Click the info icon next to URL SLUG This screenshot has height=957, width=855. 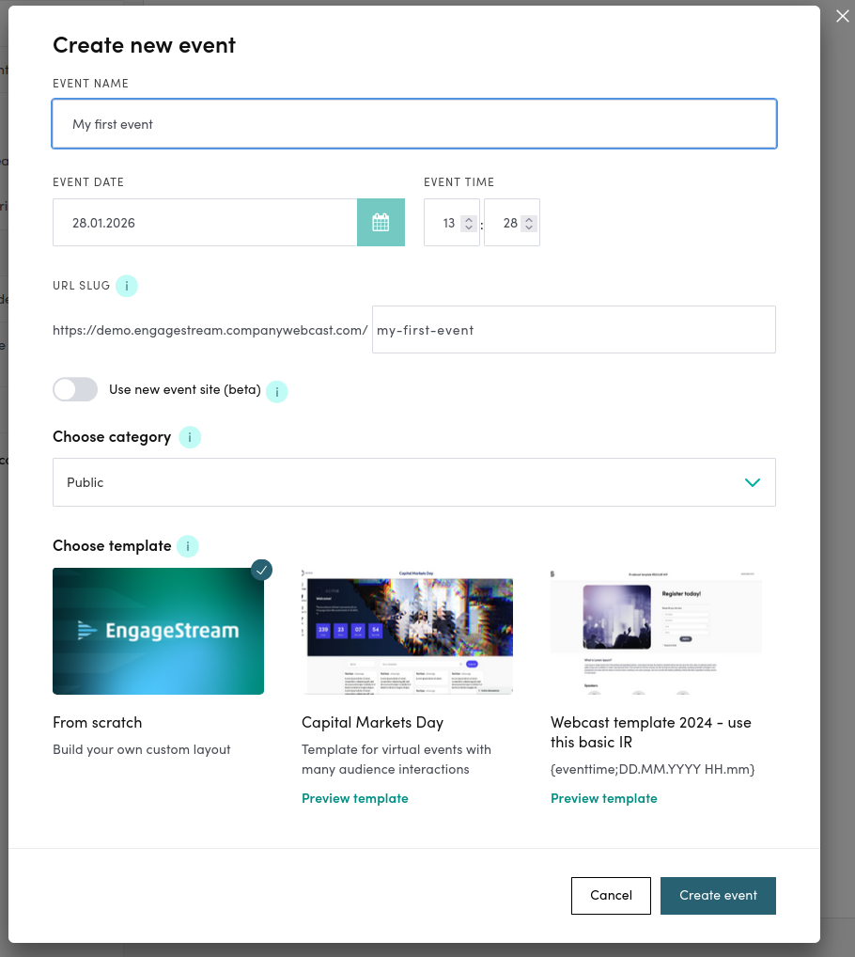click(127, 285)
